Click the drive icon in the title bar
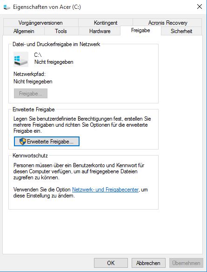Screen dimensions: 207x272 click(7, 7)
